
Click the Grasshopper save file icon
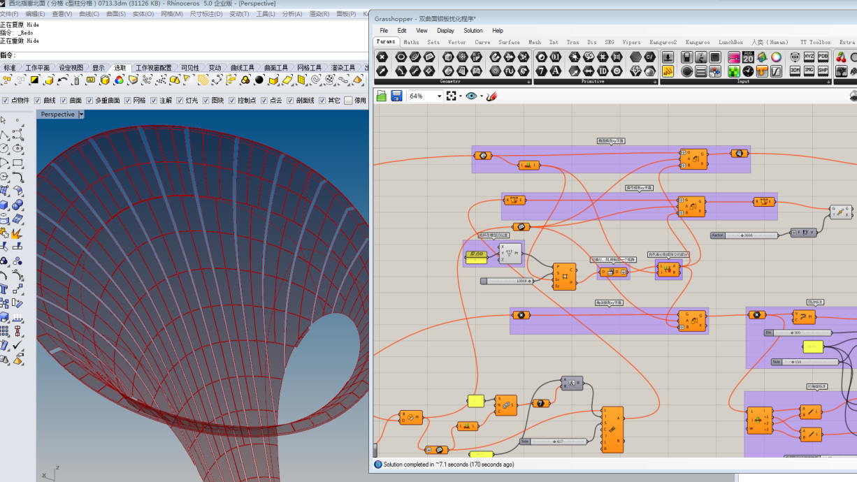click(396, 96)
